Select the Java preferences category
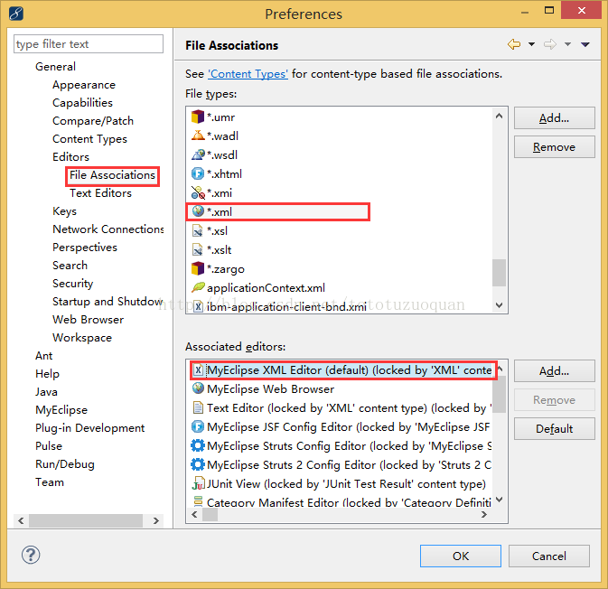Screen dimensions: 608x589 point(47,392)
